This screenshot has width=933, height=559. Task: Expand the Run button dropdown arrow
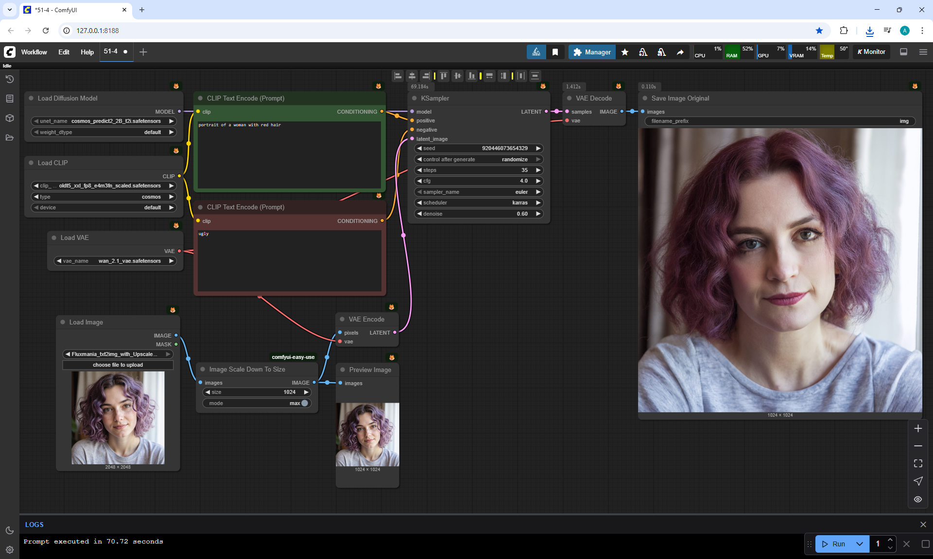(x=859, y=544)
